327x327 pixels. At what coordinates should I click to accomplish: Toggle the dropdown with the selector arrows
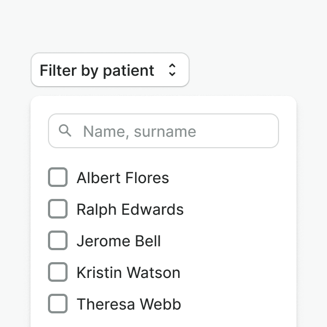pos(172,70)
